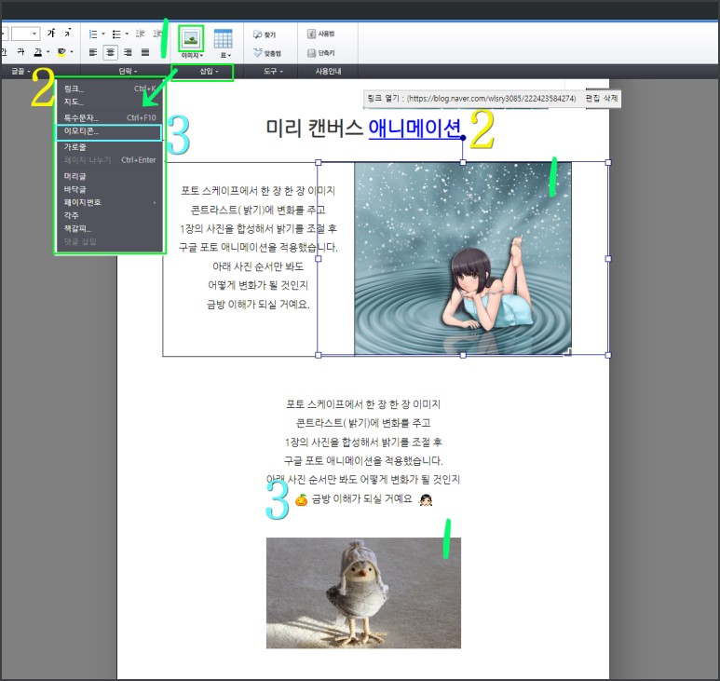This screenshot has height=681, width=720.
Task: Choose 머리글 header menu entry
Action: point(109,176)
